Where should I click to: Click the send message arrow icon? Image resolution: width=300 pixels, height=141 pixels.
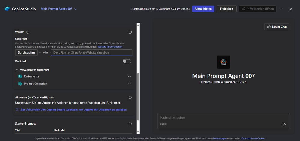(x=284, y=124)
